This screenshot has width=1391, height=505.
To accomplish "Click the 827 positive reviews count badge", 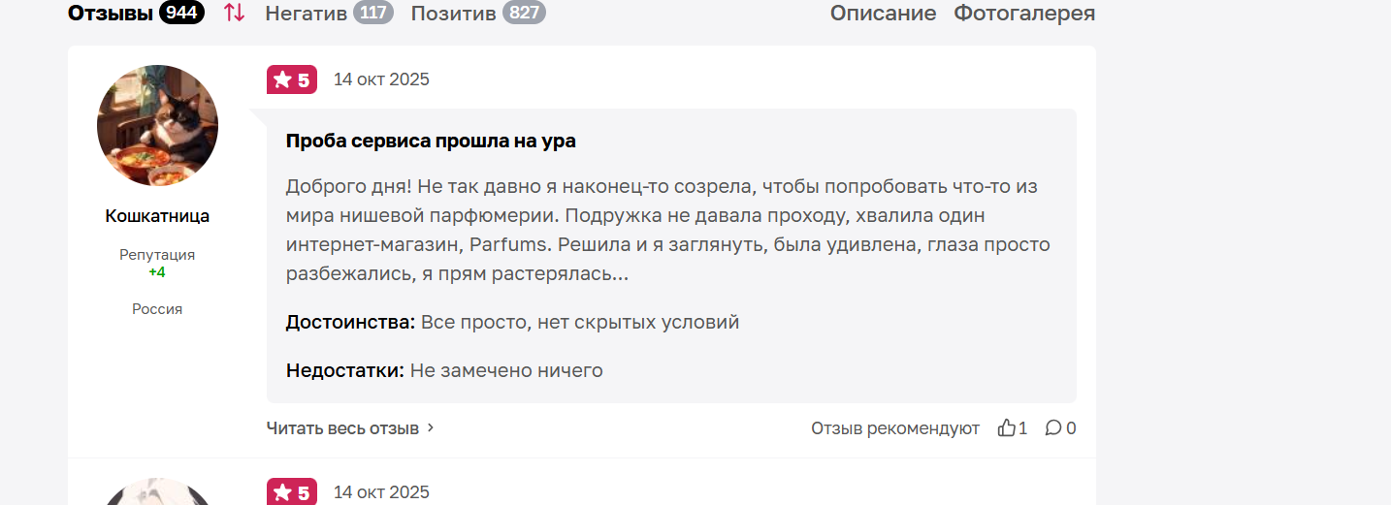I will click(x=524, y=13).
